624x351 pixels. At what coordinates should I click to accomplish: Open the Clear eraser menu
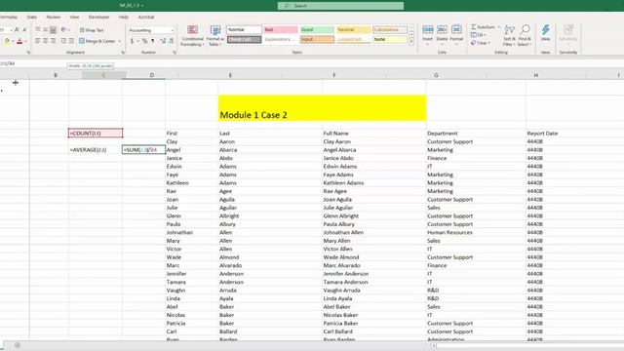coord(480,43)
